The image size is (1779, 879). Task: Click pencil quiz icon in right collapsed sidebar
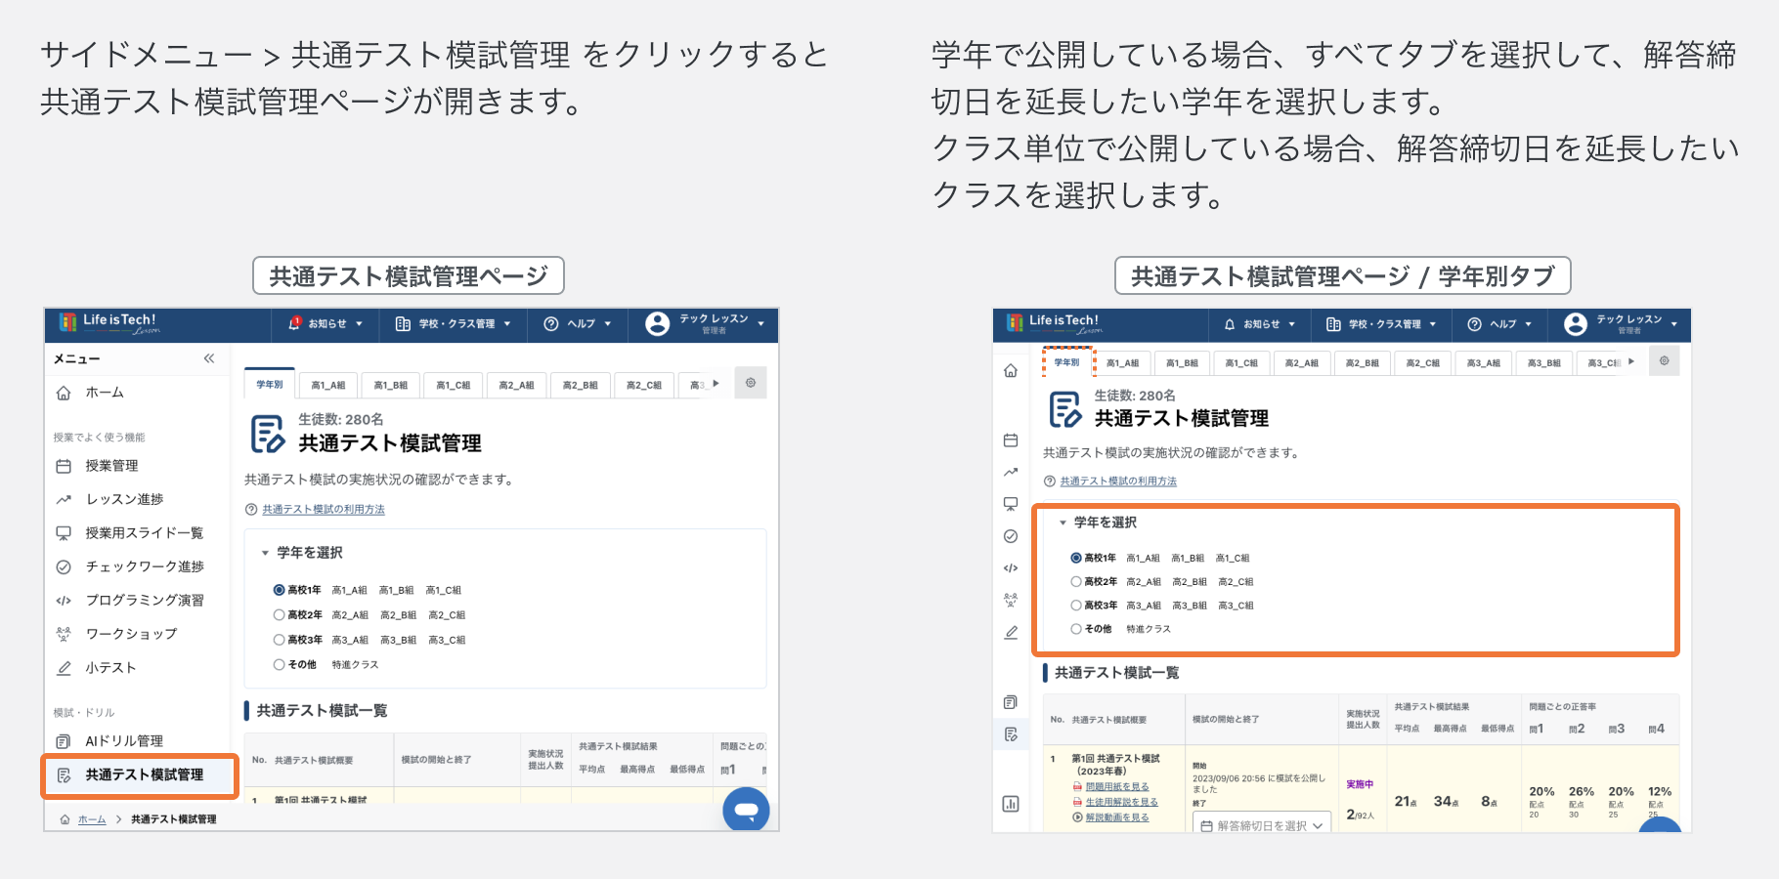(x=1011, y=632)
